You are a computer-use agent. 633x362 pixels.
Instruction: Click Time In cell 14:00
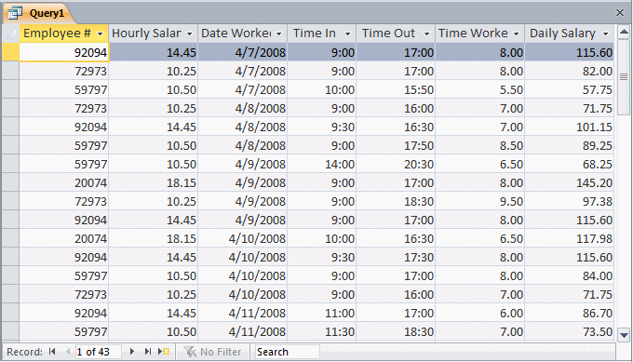click(x=322, y=164)
